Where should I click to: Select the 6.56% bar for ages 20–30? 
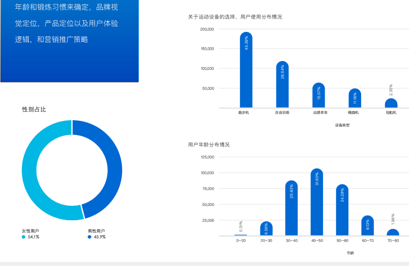[x=266, y=228]
